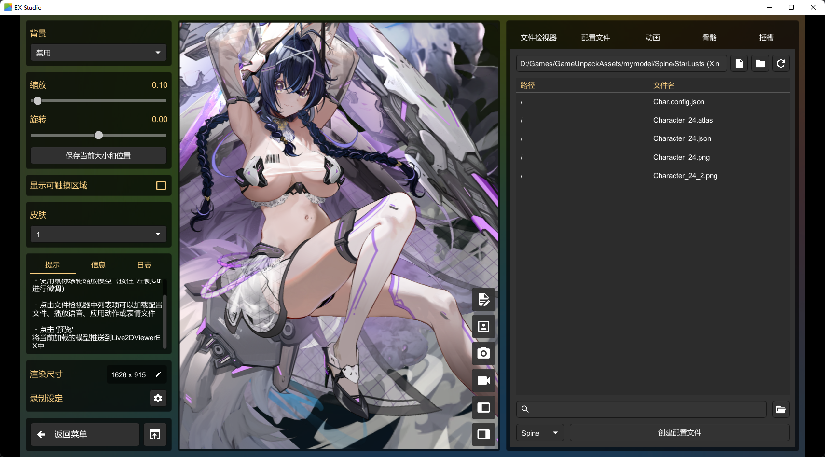Minimize the EX Studio window
Screen dimensions: 825x457
(x=770, y=7)
